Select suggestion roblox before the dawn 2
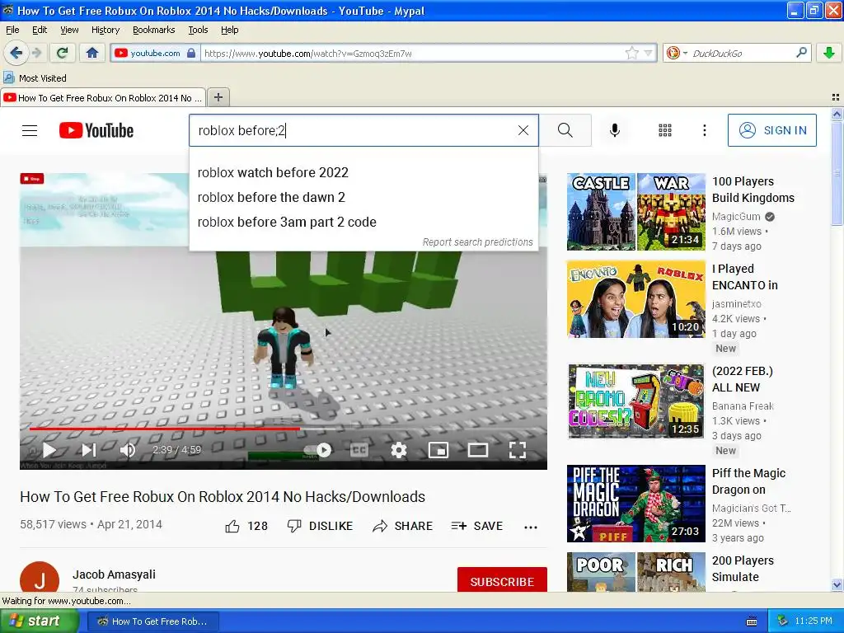This screenshot has height=633, width=844. (363, 197)
